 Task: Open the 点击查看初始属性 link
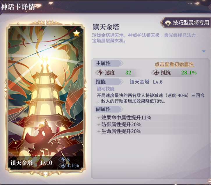[174, 64]
